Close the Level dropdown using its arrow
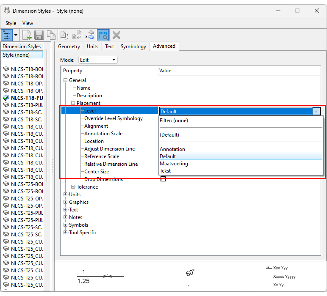 coord(316,111)
